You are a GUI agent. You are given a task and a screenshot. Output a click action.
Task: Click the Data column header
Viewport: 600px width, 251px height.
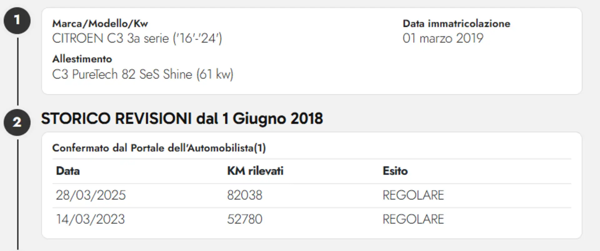pos(68,171)
